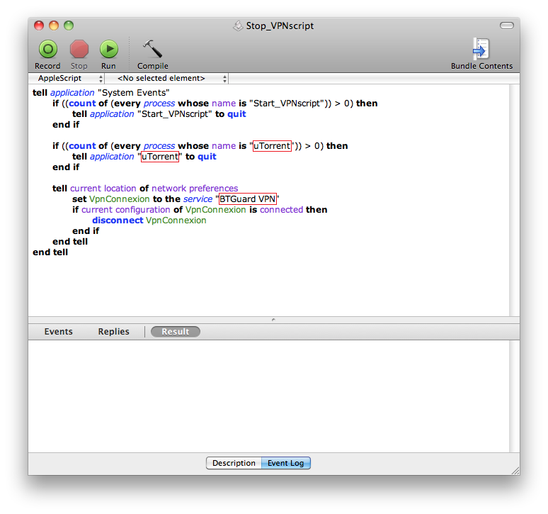Click the window resize grip corner

click(514, 469)
